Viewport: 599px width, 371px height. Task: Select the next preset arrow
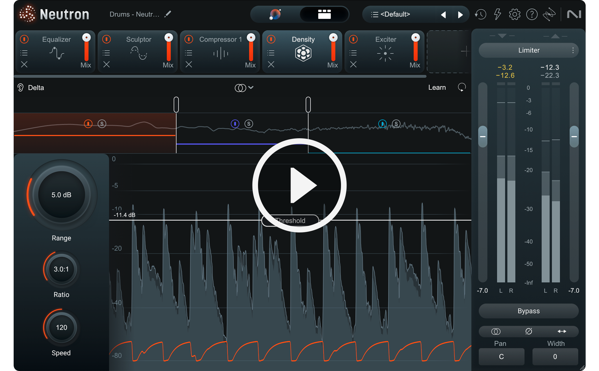[x=460, y=14]
